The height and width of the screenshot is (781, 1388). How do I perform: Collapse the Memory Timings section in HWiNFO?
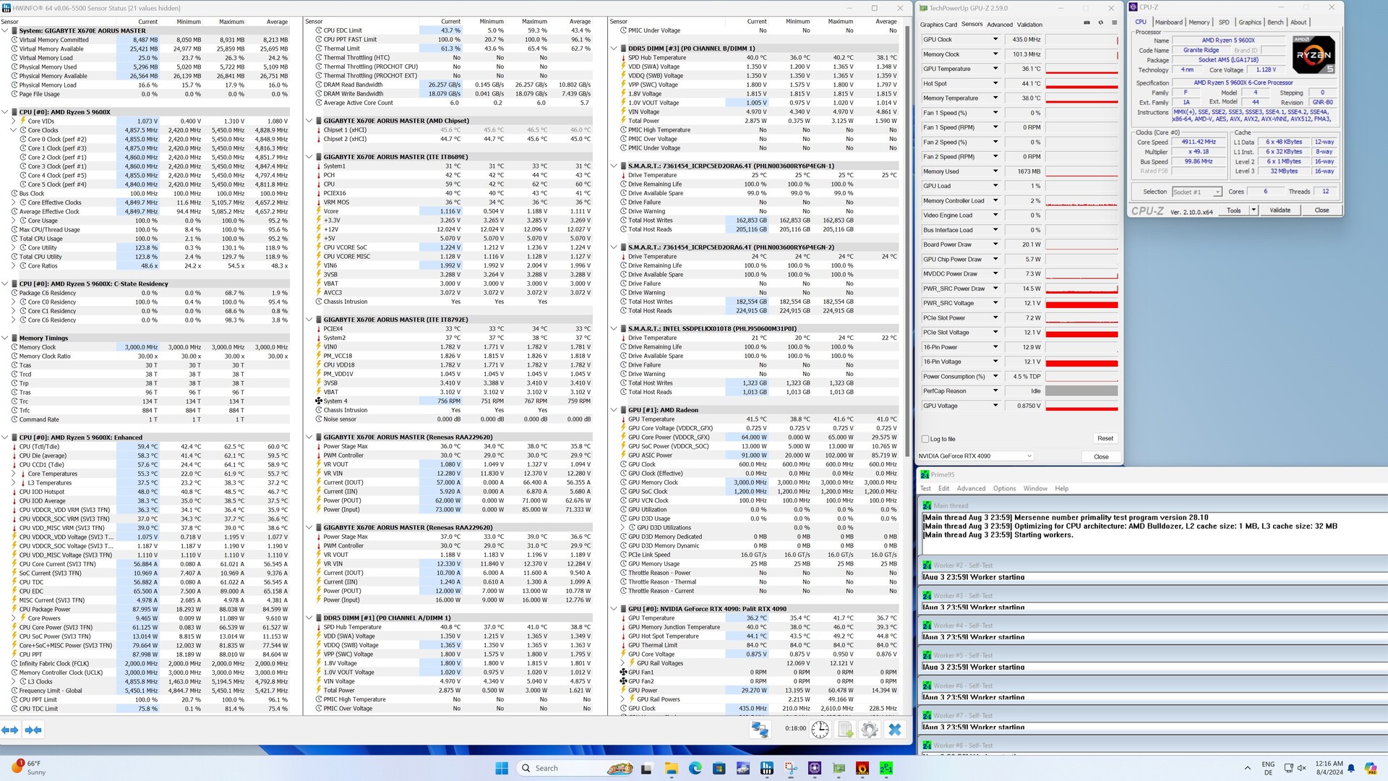tap(5, 338)
